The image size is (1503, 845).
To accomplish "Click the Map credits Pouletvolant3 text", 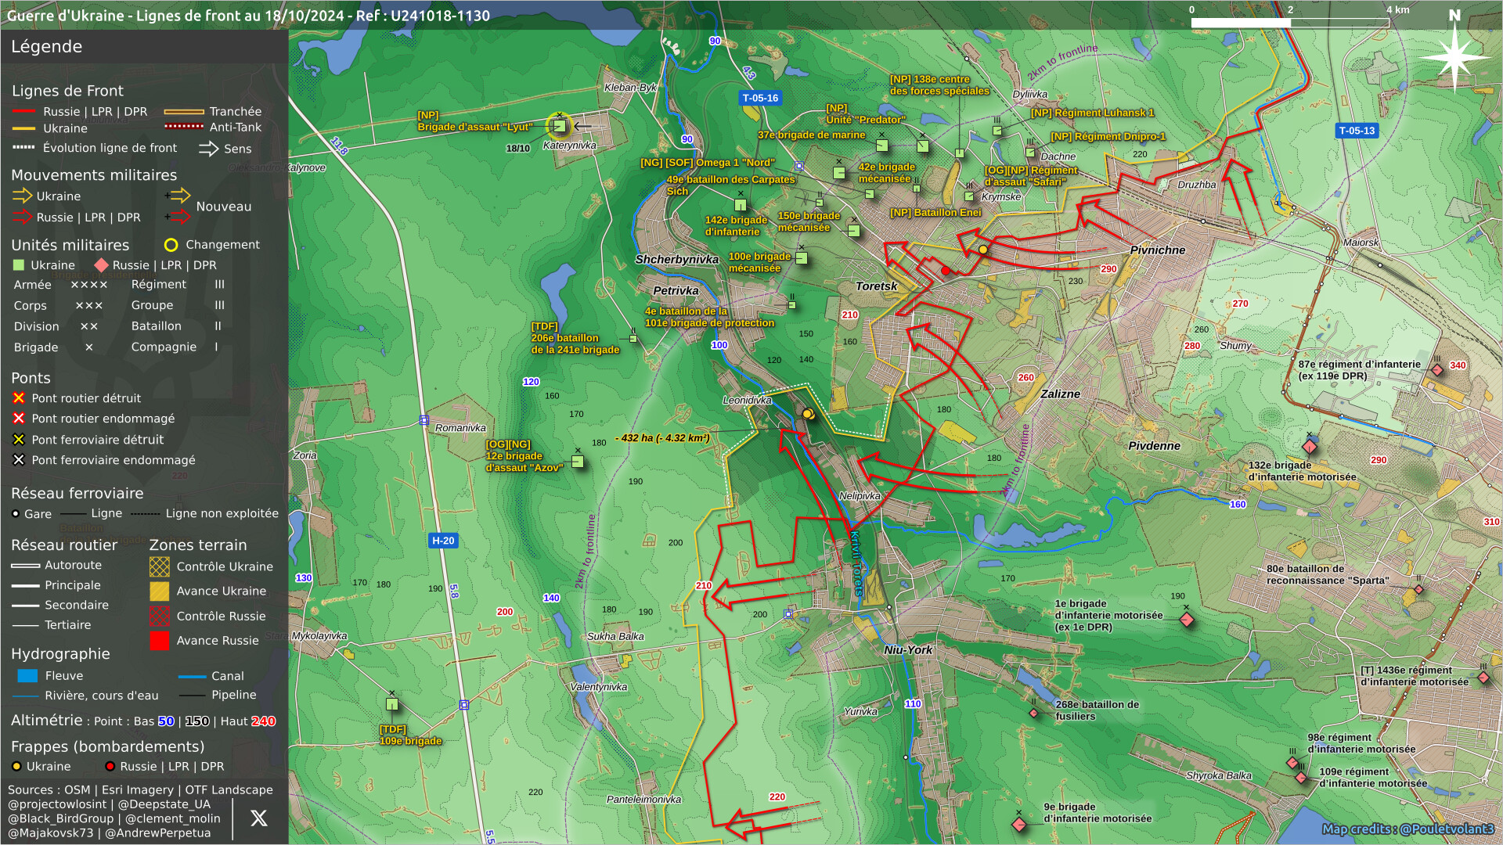I will 1407,829.
